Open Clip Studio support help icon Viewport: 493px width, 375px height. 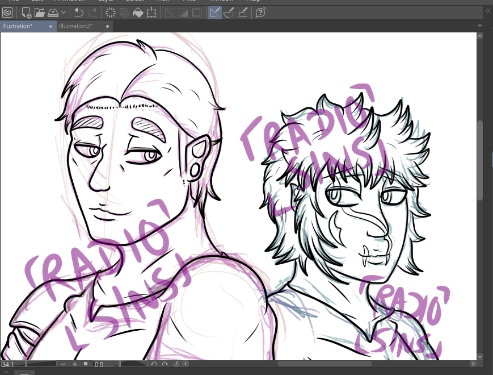[x=260, y=12]
